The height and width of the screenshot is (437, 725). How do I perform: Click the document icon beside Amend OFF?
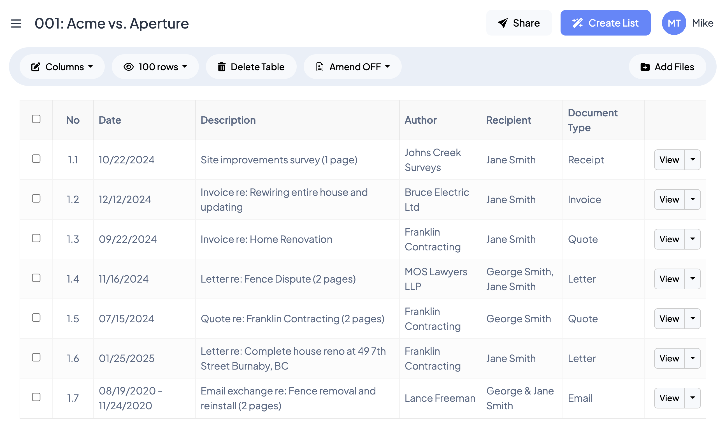point(320,67)
